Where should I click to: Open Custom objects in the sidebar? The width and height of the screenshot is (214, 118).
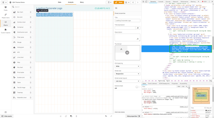pos(6,31)
